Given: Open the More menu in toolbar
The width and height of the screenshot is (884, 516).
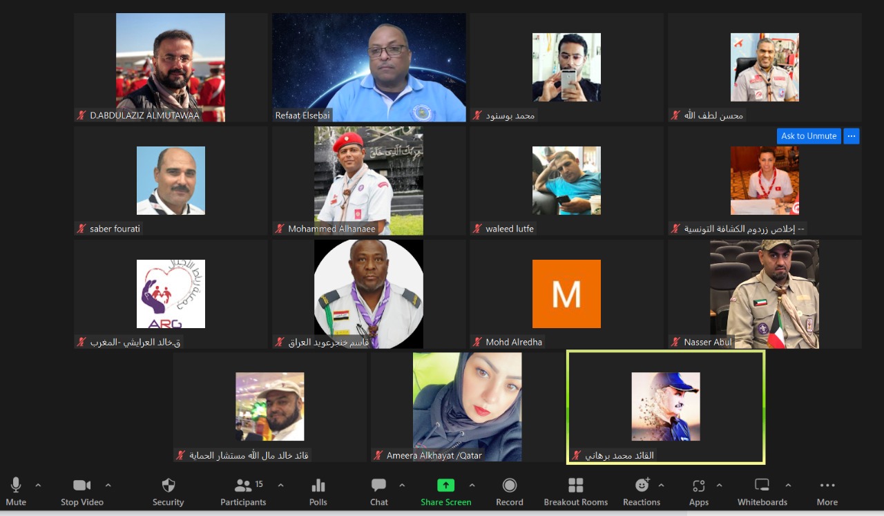Looking at the screenshot, I should 827,486.
